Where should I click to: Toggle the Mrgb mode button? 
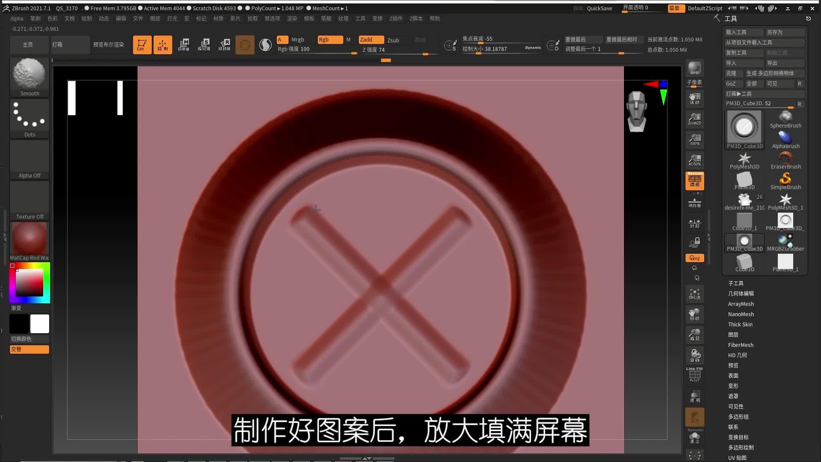point(298,40)
